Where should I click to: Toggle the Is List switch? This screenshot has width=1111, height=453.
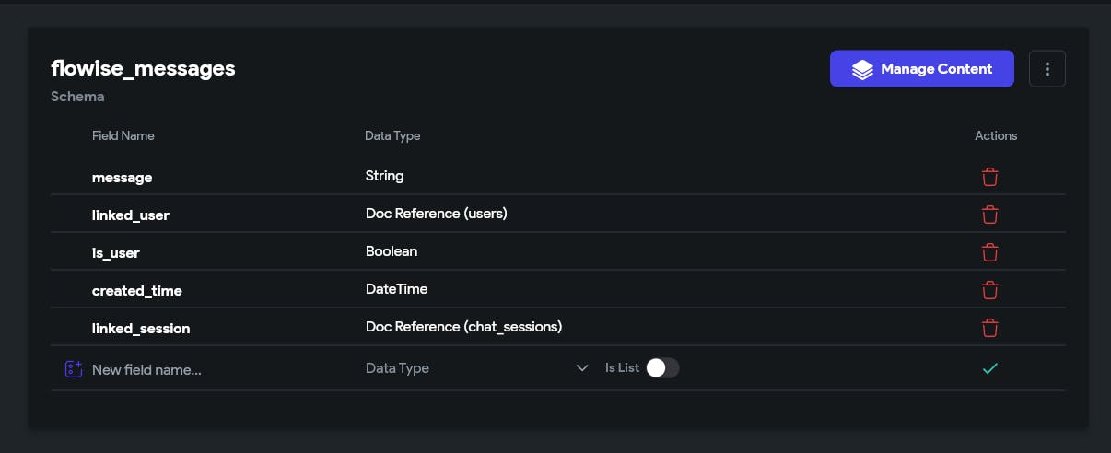coord(662,368)
